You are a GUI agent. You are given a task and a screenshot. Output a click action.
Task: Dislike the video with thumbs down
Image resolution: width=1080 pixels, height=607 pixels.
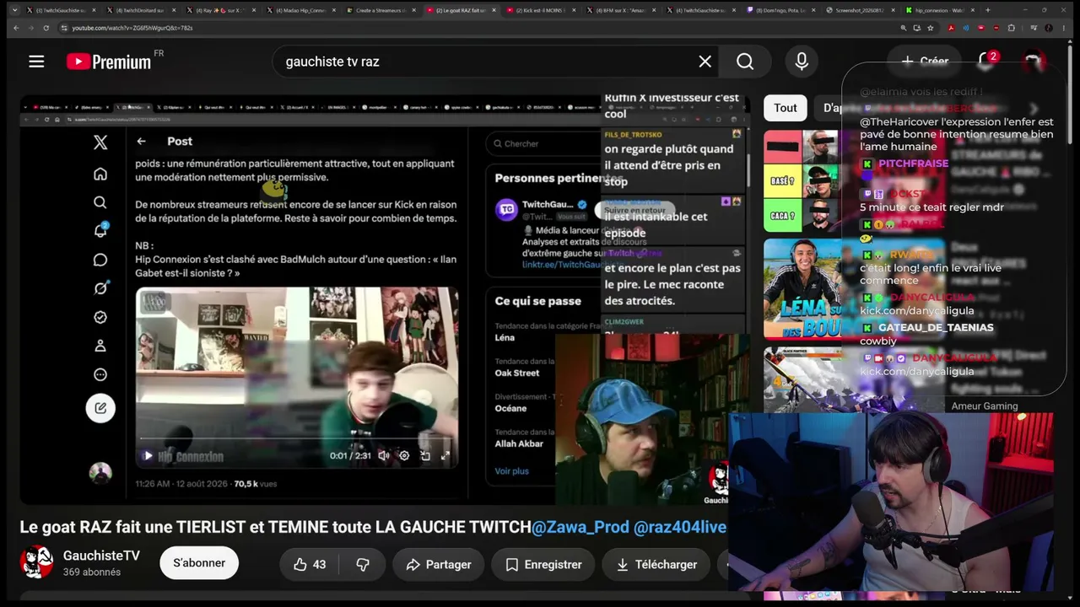click(363, 564)
